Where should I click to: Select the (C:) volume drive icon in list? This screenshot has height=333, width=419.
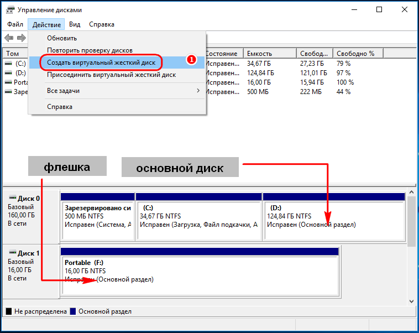pos(8,64)
